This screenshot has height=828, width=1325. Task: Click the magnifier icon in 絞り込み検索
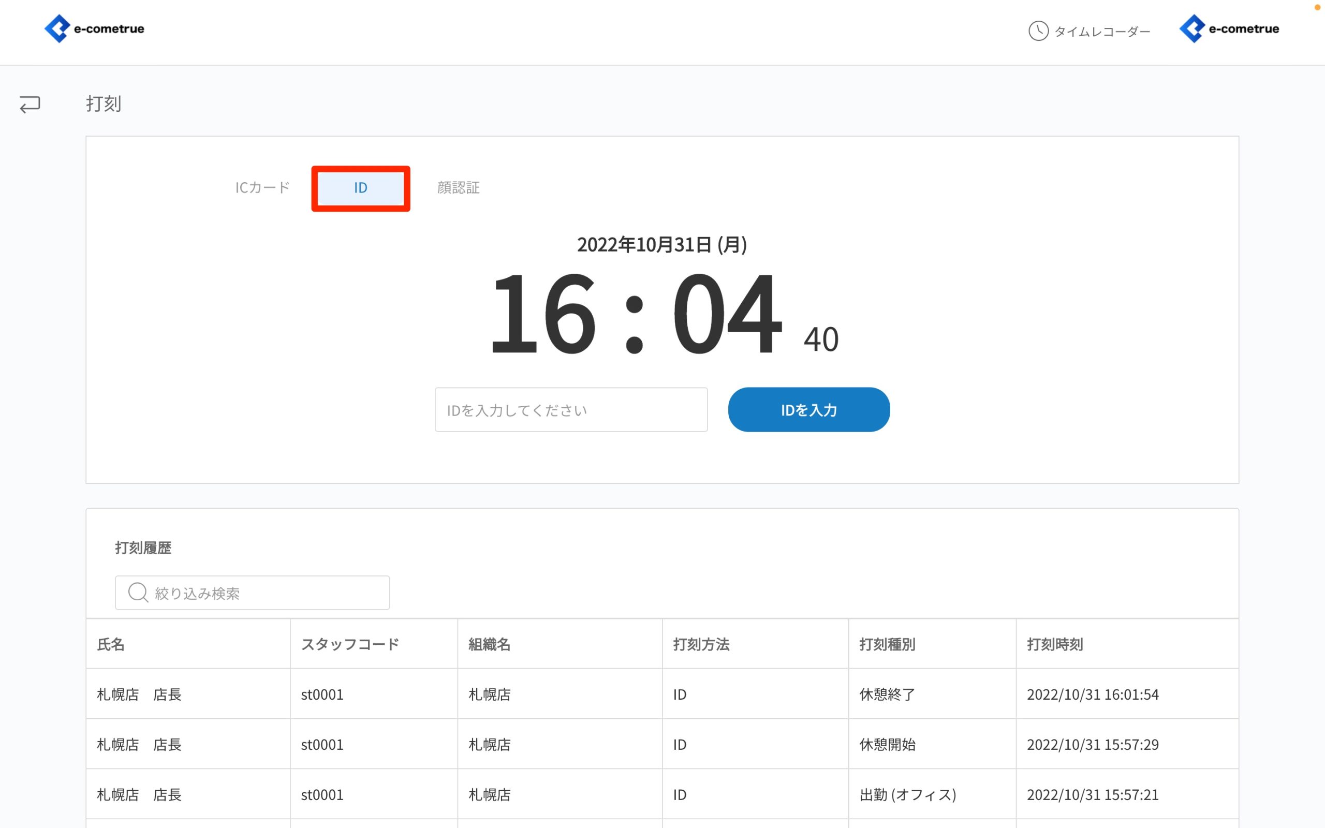(x=138, y=593)
